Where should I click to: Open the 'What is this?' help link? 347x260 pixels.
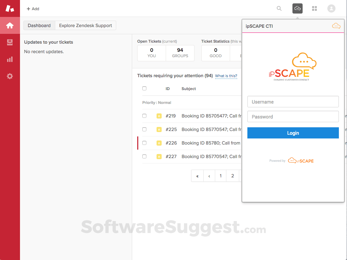click(x=226, y=76)
